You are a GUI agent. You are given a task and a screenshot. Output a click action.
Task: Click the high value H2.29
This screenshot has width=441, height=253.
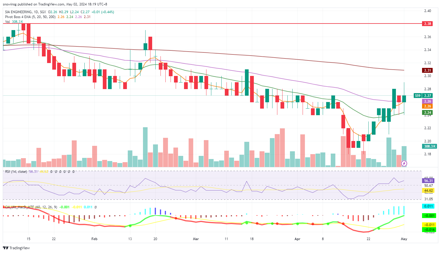63,12
